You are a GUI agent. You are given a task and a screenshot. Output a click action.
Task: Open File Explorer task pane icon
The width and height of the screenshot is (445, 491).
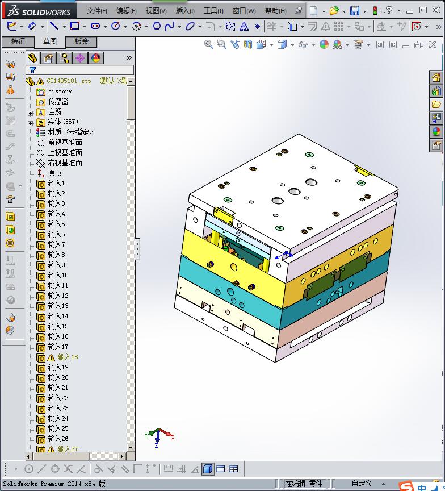click(x=436, y=105)
